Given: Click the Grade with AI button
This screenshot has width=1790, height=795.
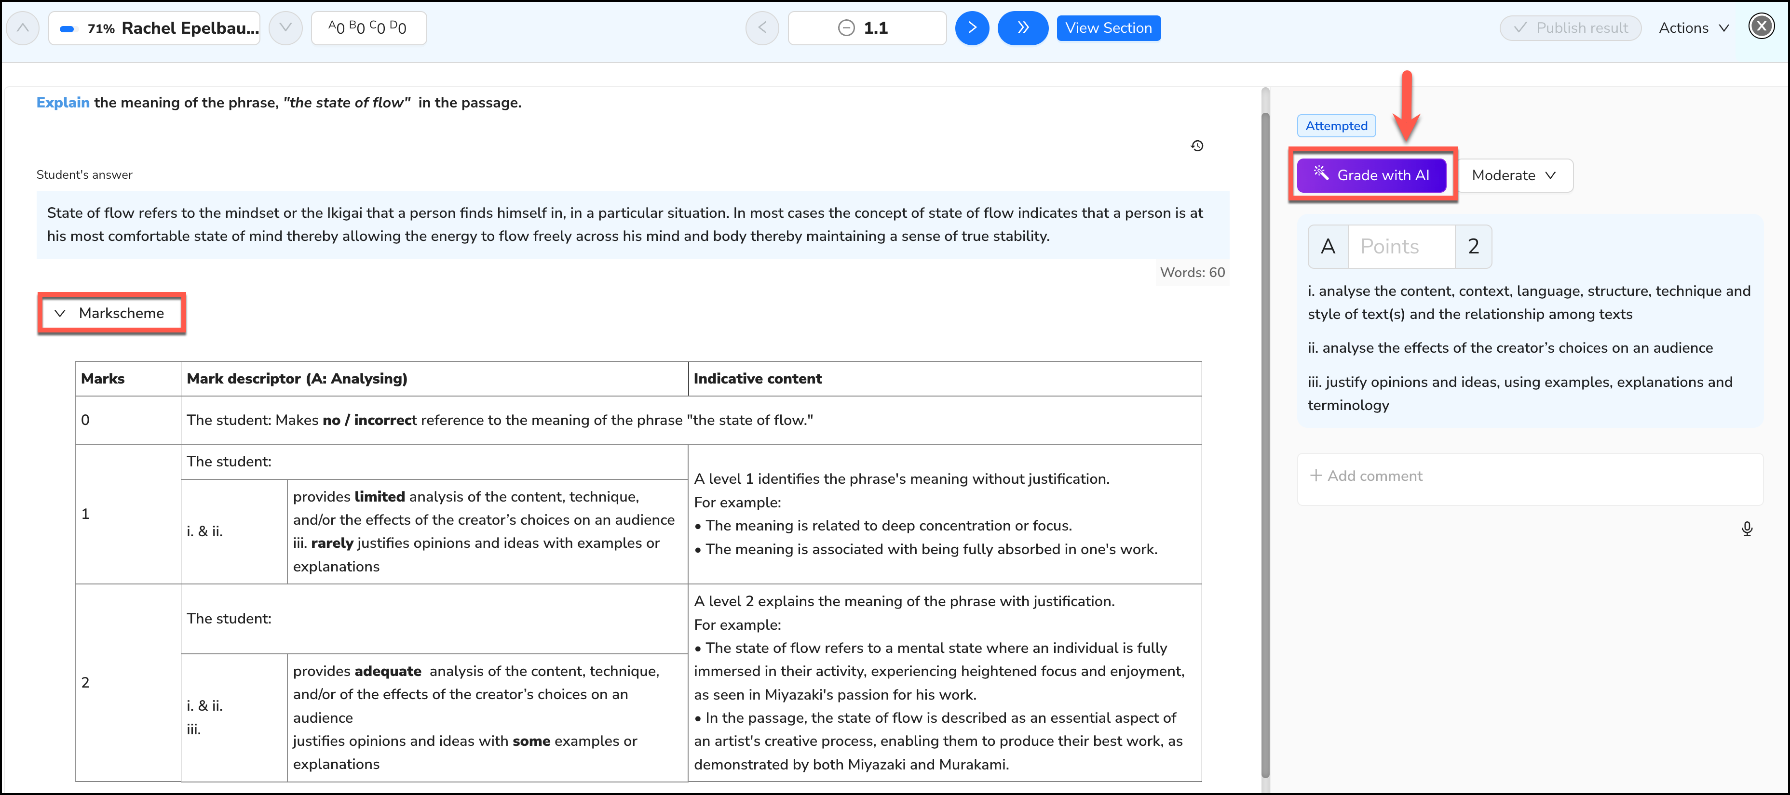Looking at the screenshot, I should click(1372, 175).
